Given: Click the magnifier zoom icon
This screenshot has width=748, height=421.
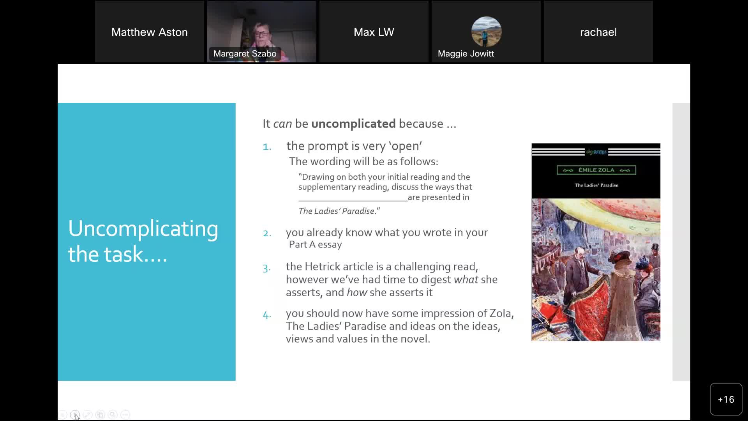Looking at the screenshot, I should [113, 414].
